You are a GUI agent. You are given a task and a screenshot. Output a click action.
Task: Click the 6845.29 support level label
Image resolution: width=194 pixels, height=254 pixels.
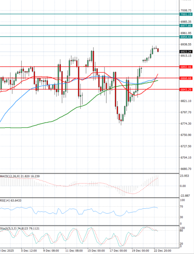[x=187, y=89]
